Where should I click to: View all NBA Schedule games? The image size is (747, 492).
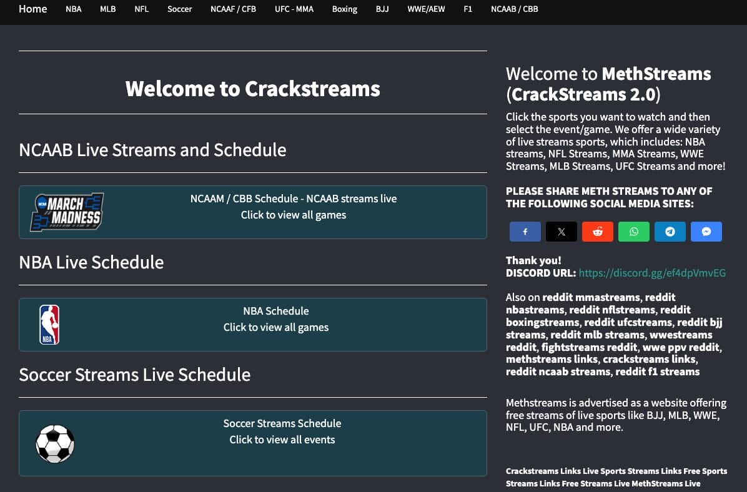pos(276,318)
